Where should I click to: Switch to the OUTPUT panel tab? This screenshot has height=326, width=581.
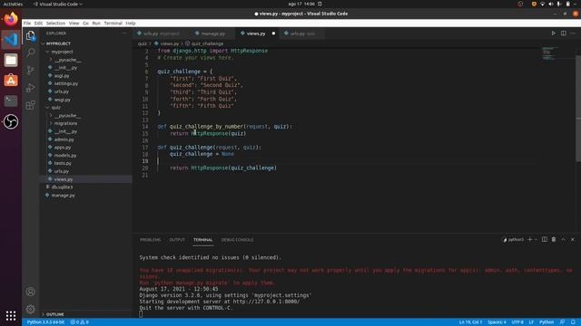[177, 240]
